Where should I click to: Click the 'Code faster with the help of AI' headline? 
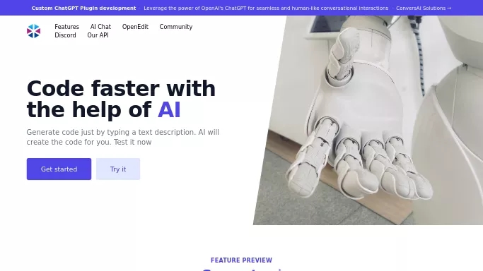121,99
